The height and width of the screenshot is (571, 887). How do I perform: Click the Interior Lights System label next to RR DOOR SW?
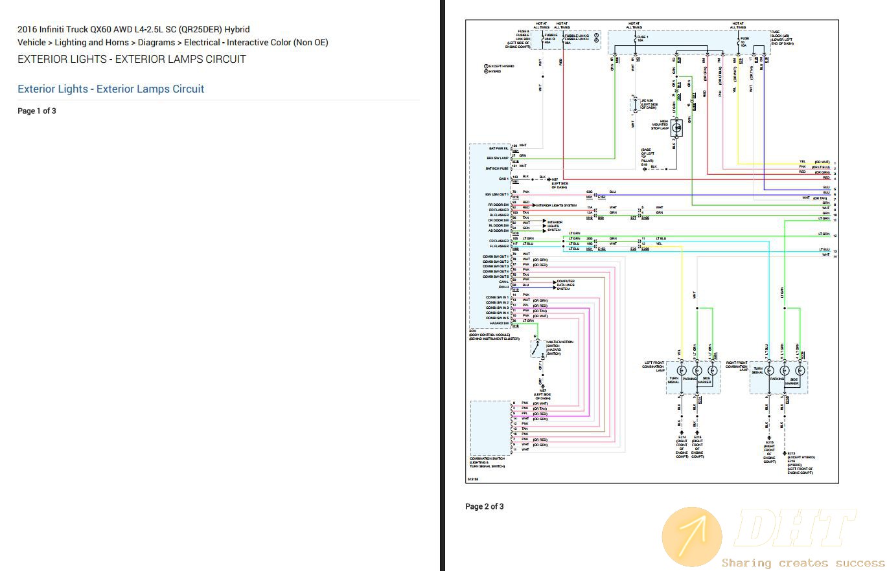click(556, 205)
